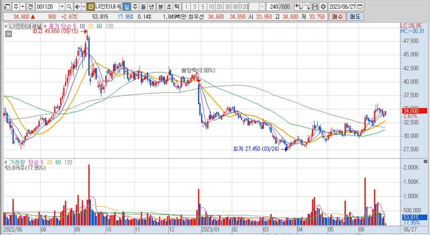This screenshot has height=235, width=430.
Task: Toggle the 일 daily period button
Action: coord(126,7)
